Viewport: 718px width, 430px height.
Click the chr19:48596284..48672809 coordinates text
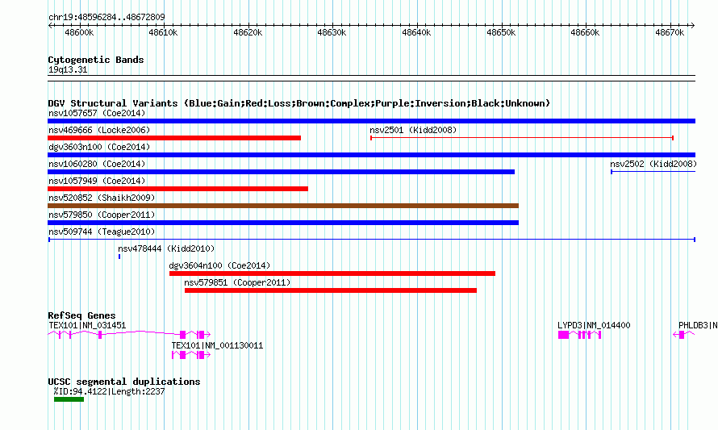[x=106, y=18]
